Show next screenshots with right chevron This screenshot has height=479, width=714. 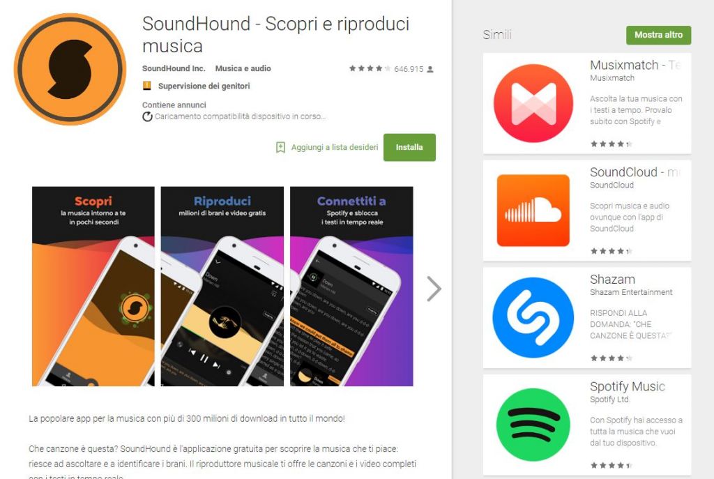tap(434, 289)
